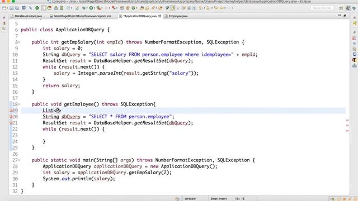This screenshot has width=358, height=201.
Task: Click the Open Perspective icon
Action: click(341, 8)
